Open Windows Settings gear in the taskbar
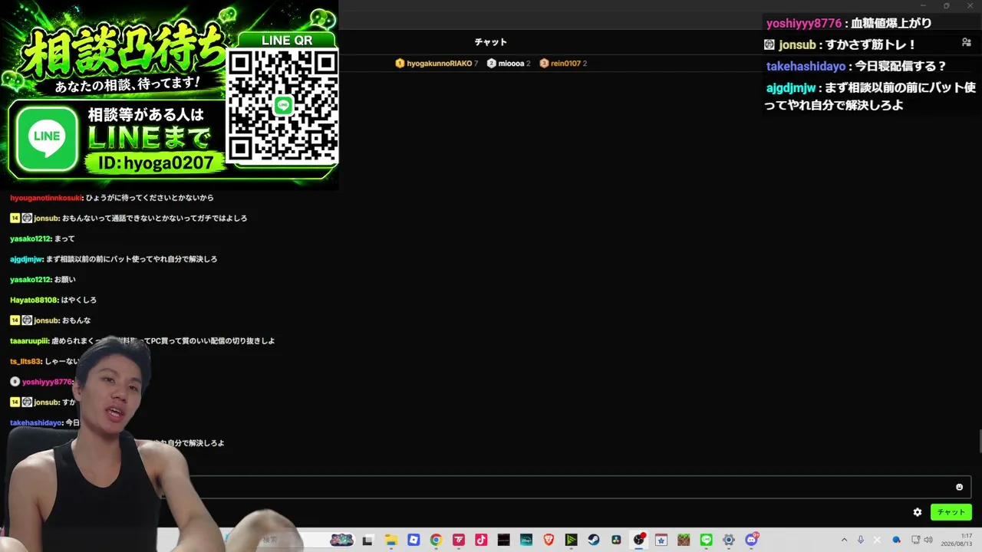982x552 pixels. 729,540
